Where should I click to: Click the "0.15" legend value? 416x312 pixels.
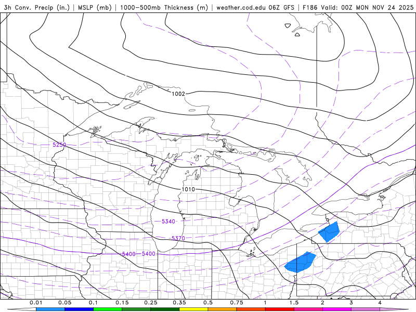coord(122,303)
